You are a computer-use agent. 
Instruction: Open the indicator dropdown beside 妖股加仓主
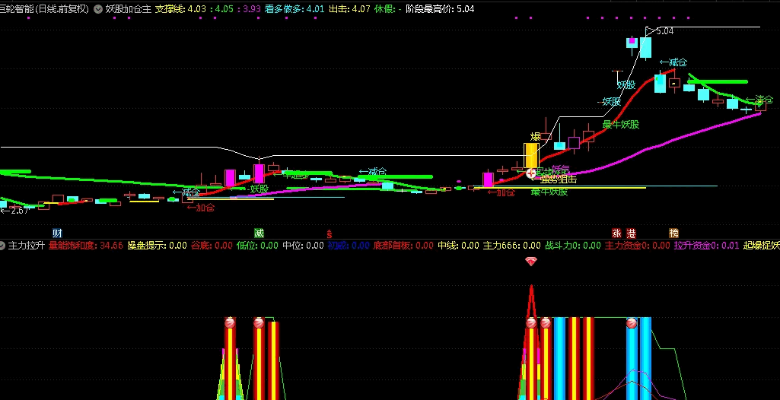98,9
